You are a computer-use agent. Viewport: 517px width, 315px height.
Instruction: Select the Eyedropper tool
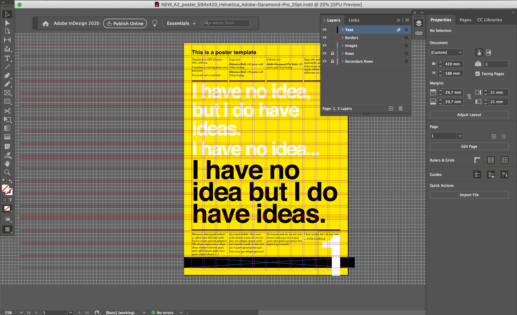coord(7,155)
